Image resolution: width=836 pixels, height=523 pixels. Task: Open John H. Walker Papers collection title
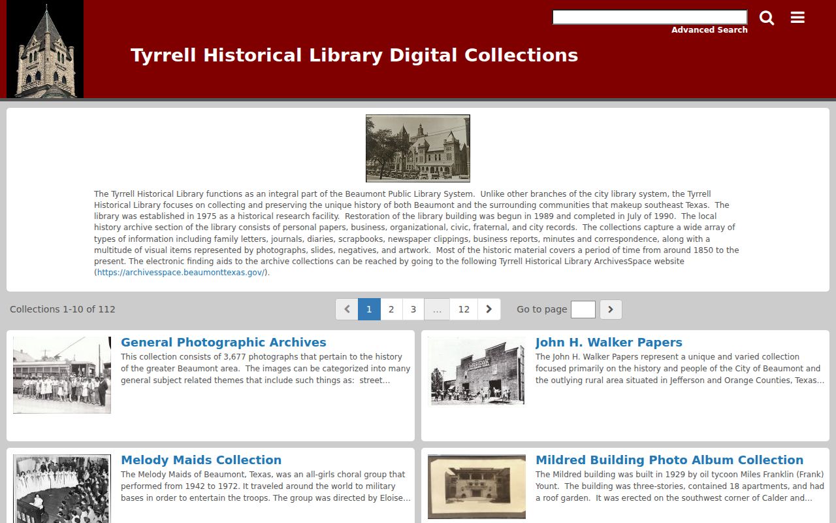click(x=609, y=342)
